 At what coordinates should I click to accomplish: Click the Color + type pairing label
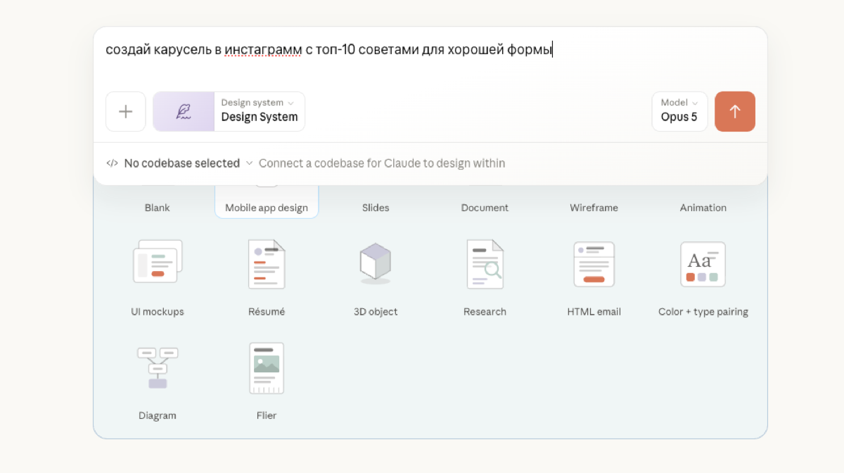tap(703, 312)
